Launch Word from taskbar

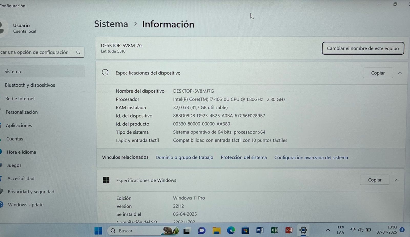tap(260, 230)
